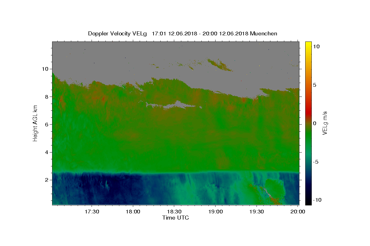Screen dimensions: 370x246
Task: Click the 19:00 time tick label
Action: (x=216, y=212)
